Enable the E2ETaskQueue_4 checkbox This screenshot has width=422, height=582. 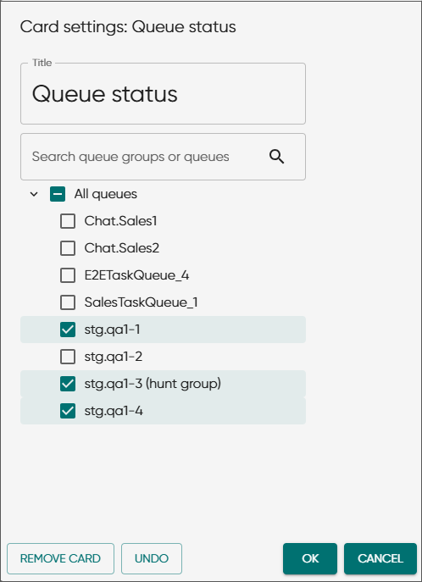(x=68, y=275)
